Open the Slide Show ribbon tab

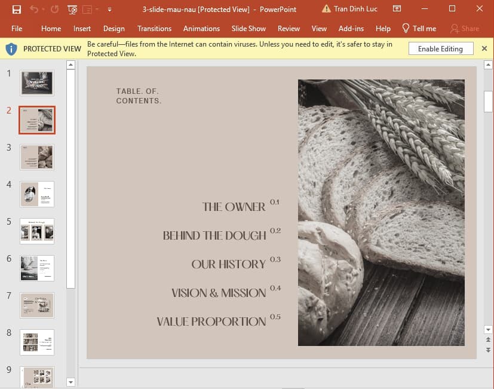(248, 28)
